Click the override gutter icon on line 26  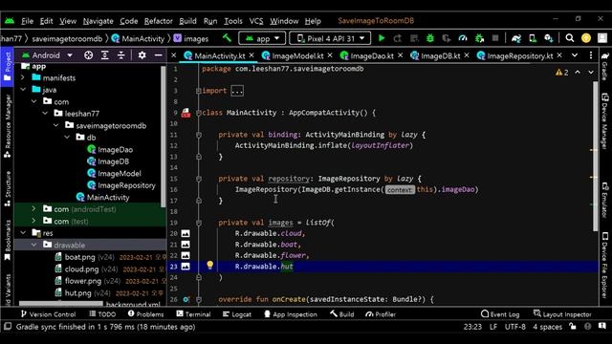click(x=186, y=299)
